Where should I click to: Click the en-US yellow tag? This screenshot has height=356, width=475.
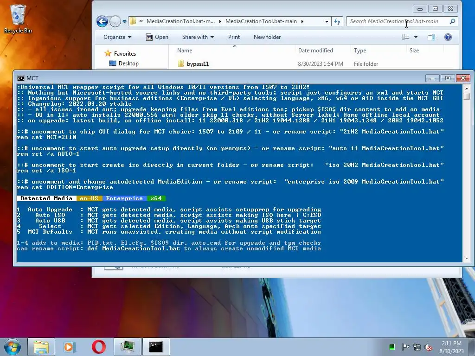pos(89,198)
